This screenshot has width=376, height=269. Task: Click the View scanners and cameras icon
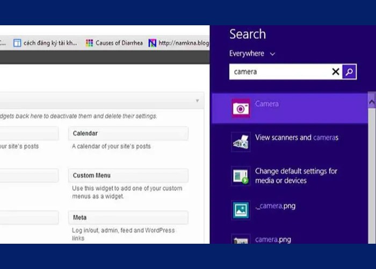click(x=240, y=142)
